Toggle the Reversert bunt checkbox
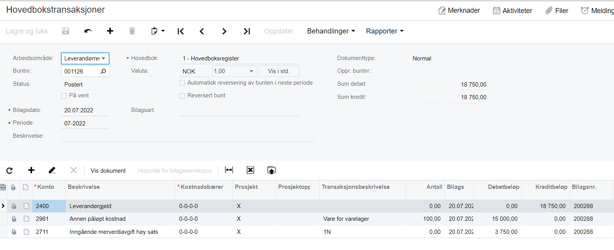Screen dimensions: 614x250 click(x=182, y=96)
